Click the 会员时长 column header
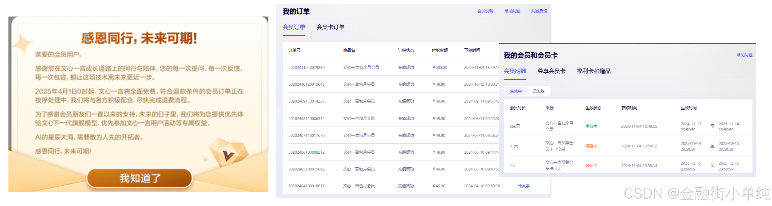 518,108
